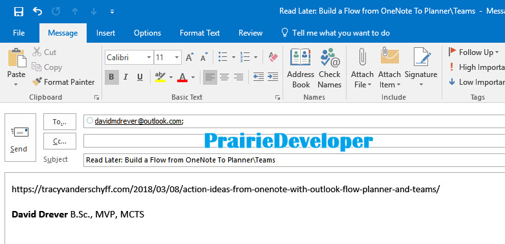
Task: Expand the bullets style dropdown arrow
Action: (x=233, y=58)
